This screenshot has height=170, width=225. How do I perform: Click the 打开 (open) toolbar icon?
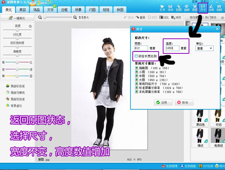click(x=162, y=8)
